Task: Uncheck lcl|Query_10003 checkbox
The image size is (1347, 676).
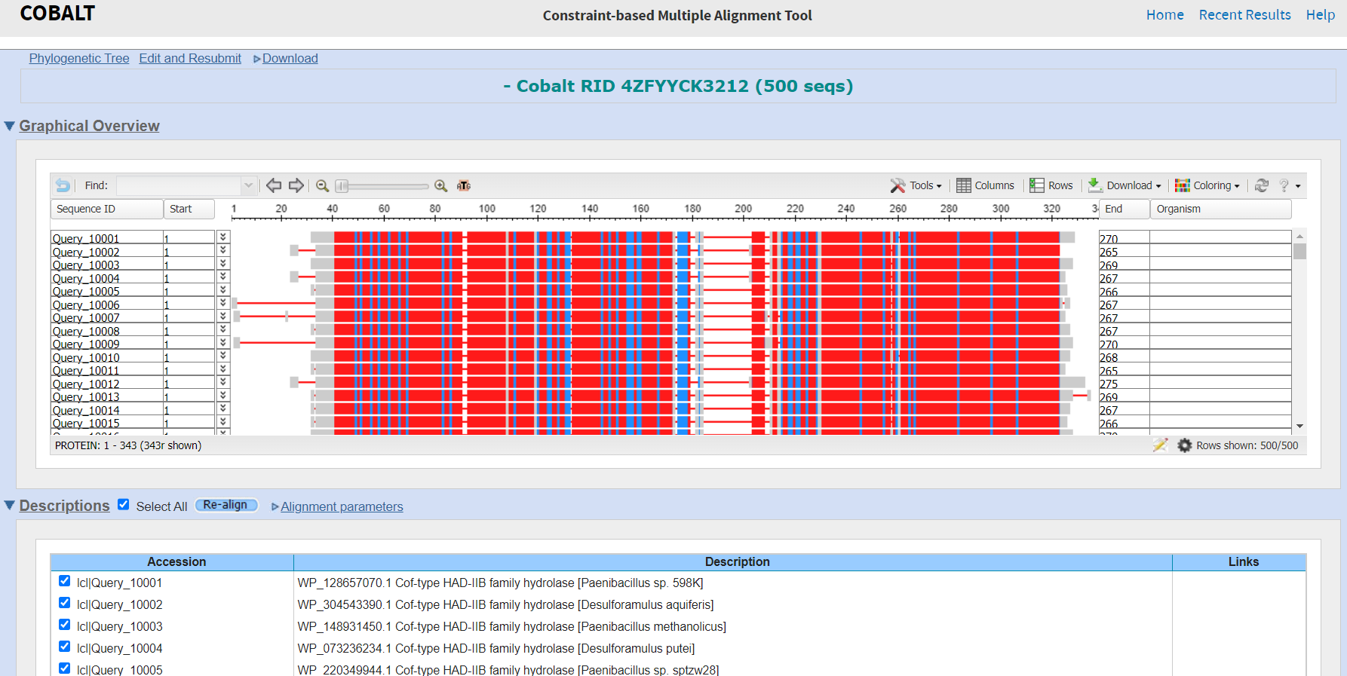Action: [65, 625]
